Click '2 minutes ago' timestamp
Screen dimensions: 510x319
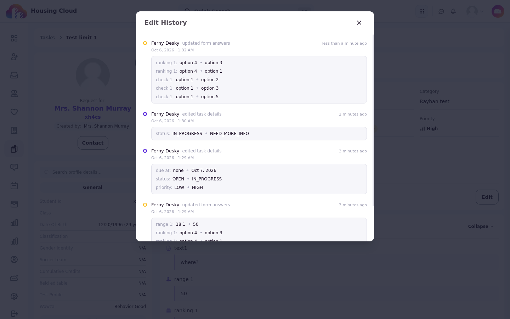[353, 114]
